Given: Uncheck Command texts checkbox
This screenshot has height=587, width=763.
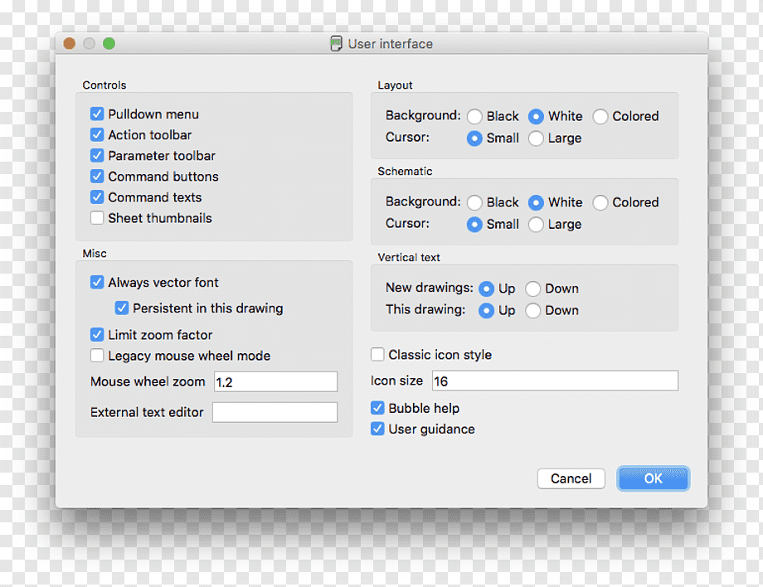Looking at the screenshot, I should [97, 197].
